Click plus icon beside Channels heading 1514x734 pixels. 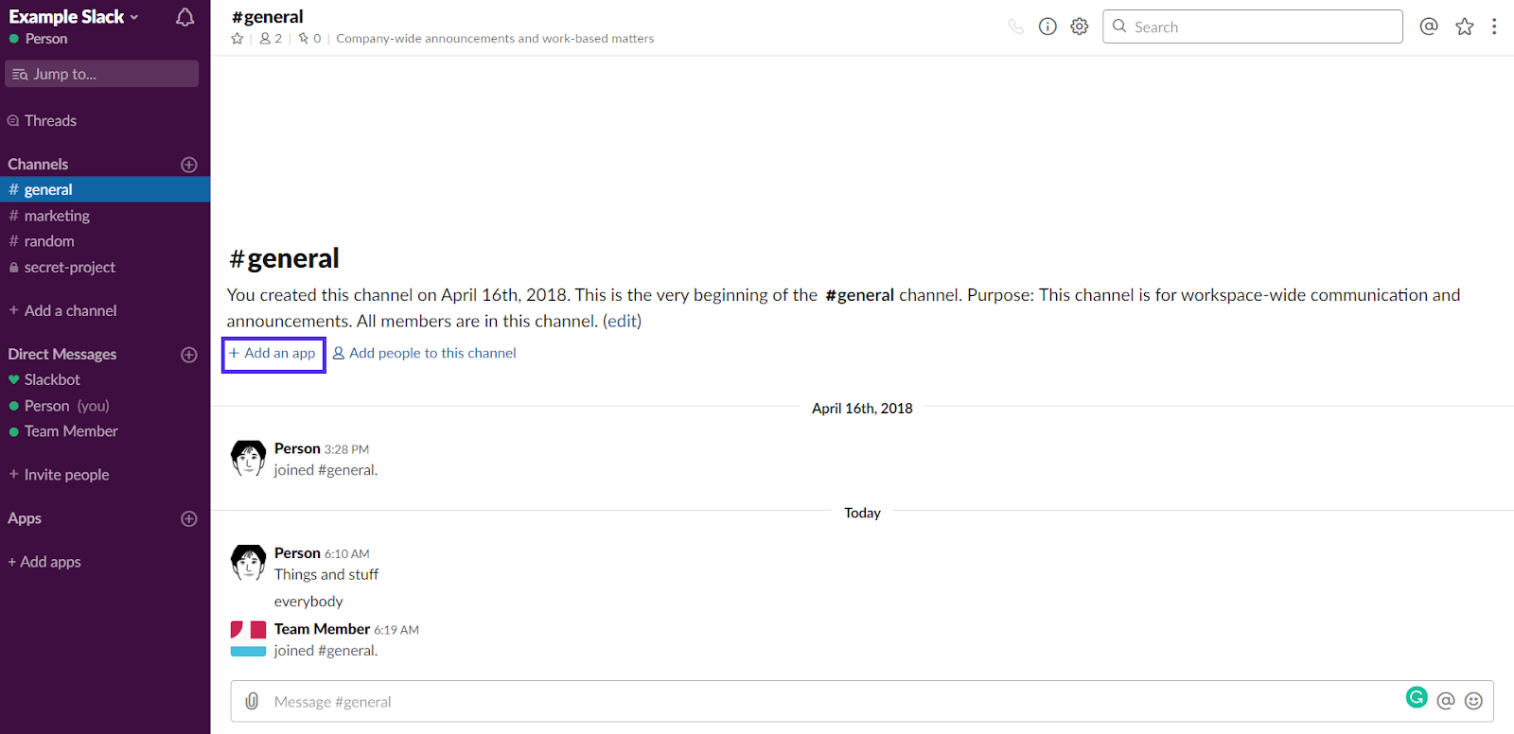point(189,165)
